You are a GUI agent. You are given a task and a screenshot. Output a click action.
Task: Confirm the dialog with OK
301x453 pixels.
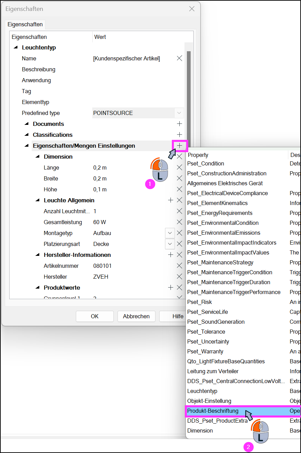click(95, 316)
